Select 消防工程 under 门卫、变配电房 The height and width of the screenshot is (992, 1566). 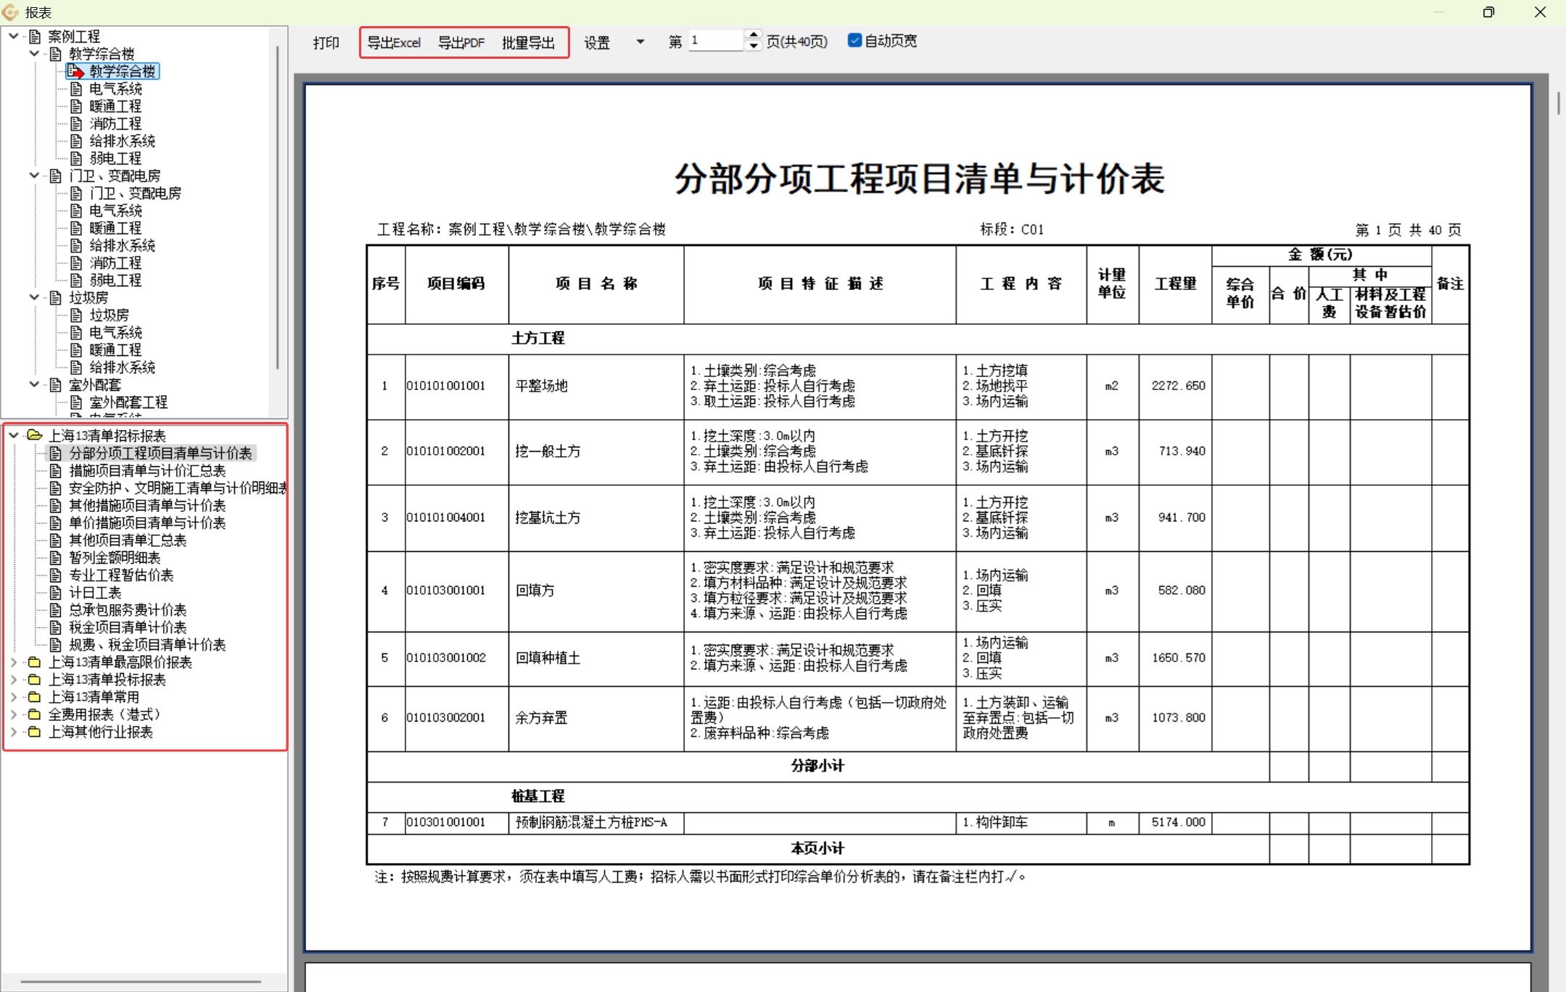coord(115,263)
